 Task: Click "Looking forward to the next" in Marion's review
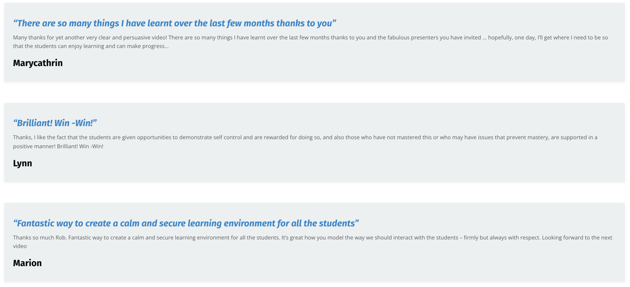[577, 238]
